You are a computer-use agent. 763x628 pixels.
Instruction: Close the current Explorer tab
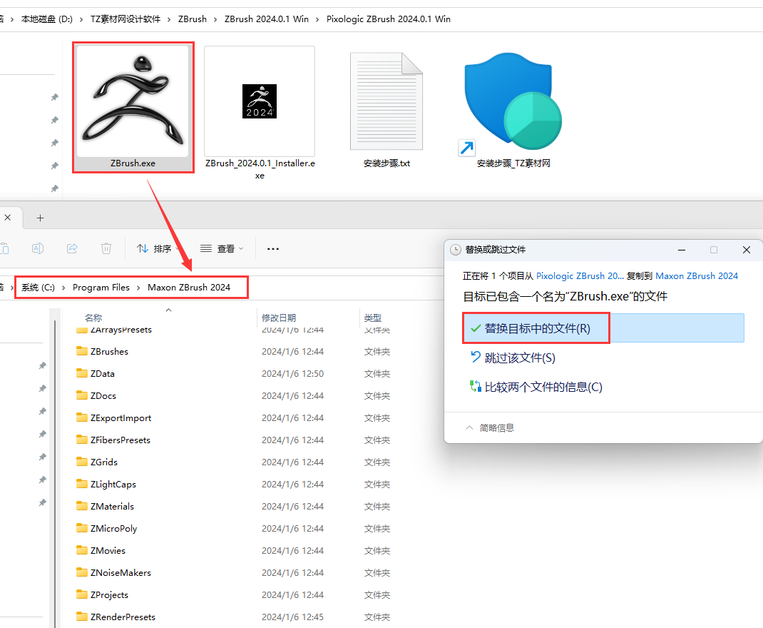tap(8, 218)
